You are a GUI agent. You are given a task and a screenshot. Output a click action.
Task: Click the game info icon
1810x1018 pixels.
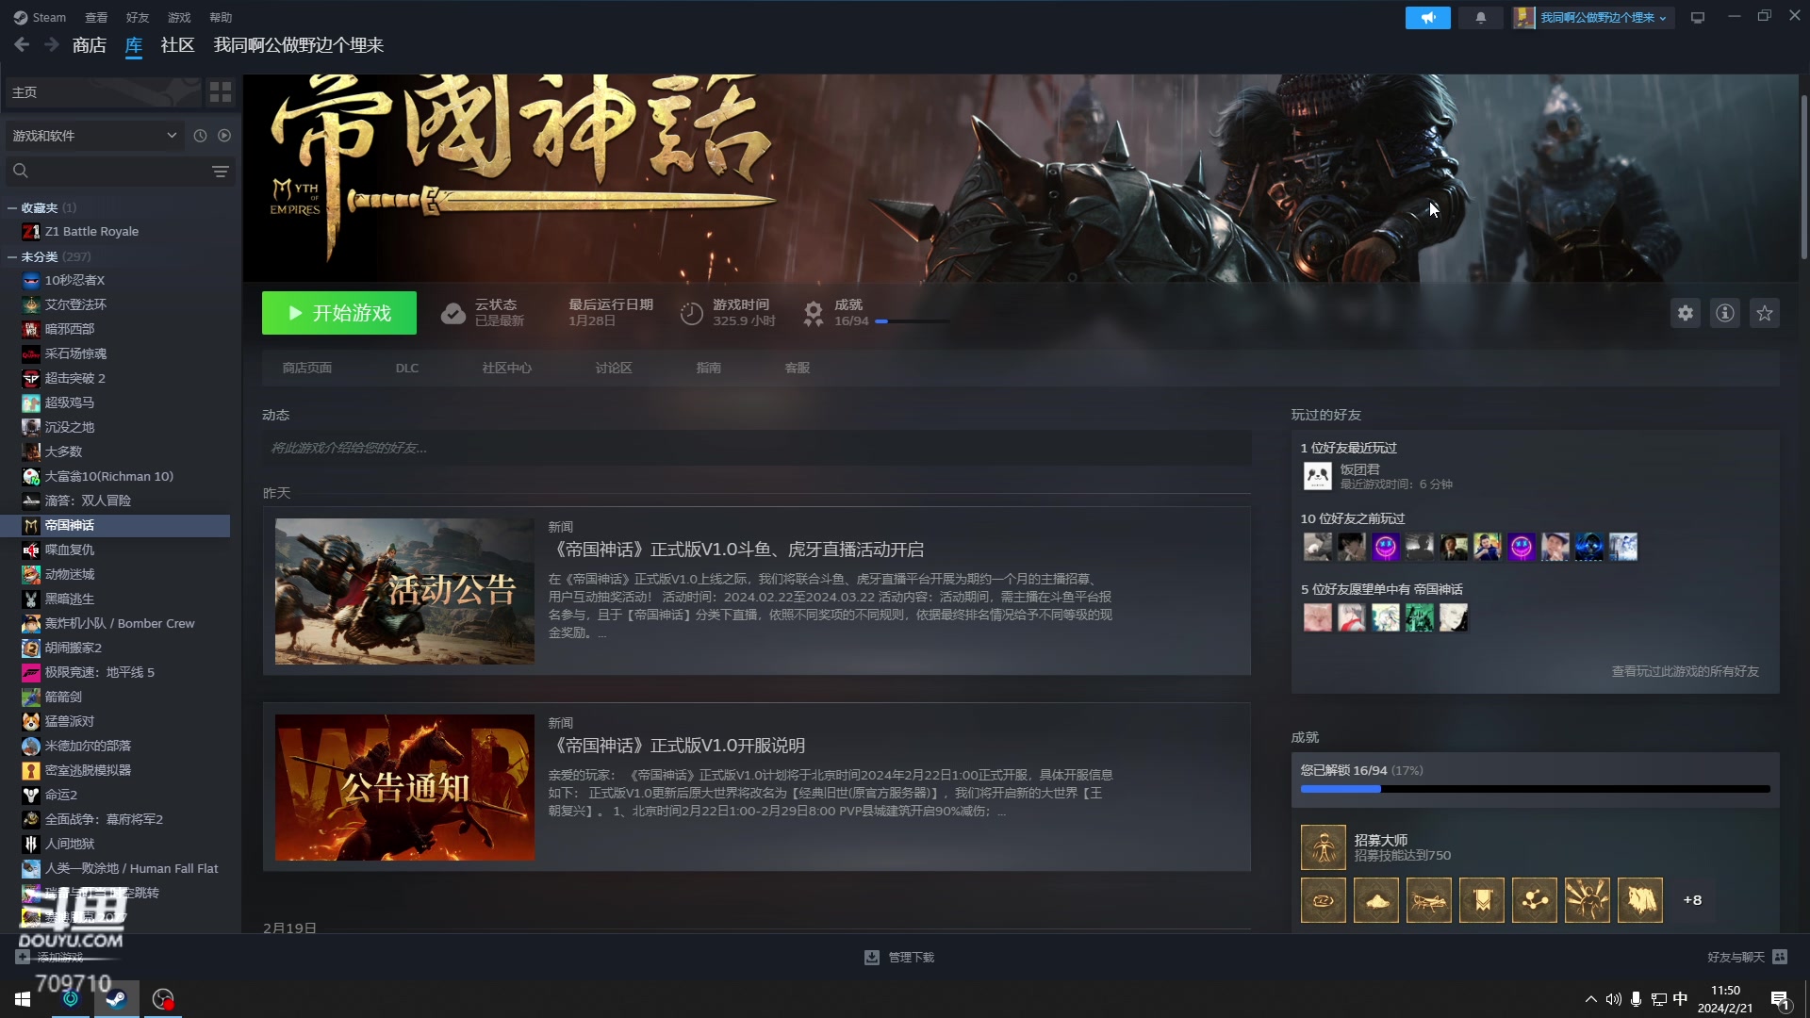pos(1724,313)
